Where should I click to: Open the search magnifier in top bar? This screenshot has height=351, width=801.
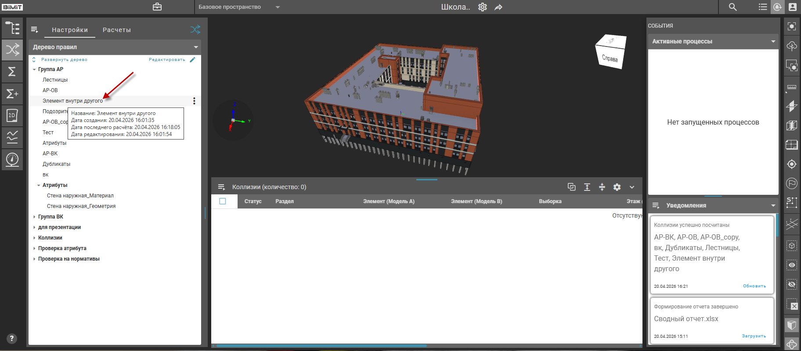732,7
